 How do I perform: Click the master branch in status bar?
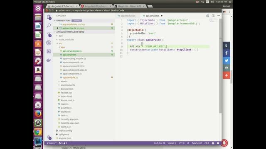point(52,143)
